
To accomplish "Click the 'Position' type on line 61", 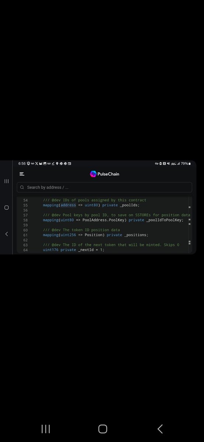I will pyautogui.click(x=94, y=235).
